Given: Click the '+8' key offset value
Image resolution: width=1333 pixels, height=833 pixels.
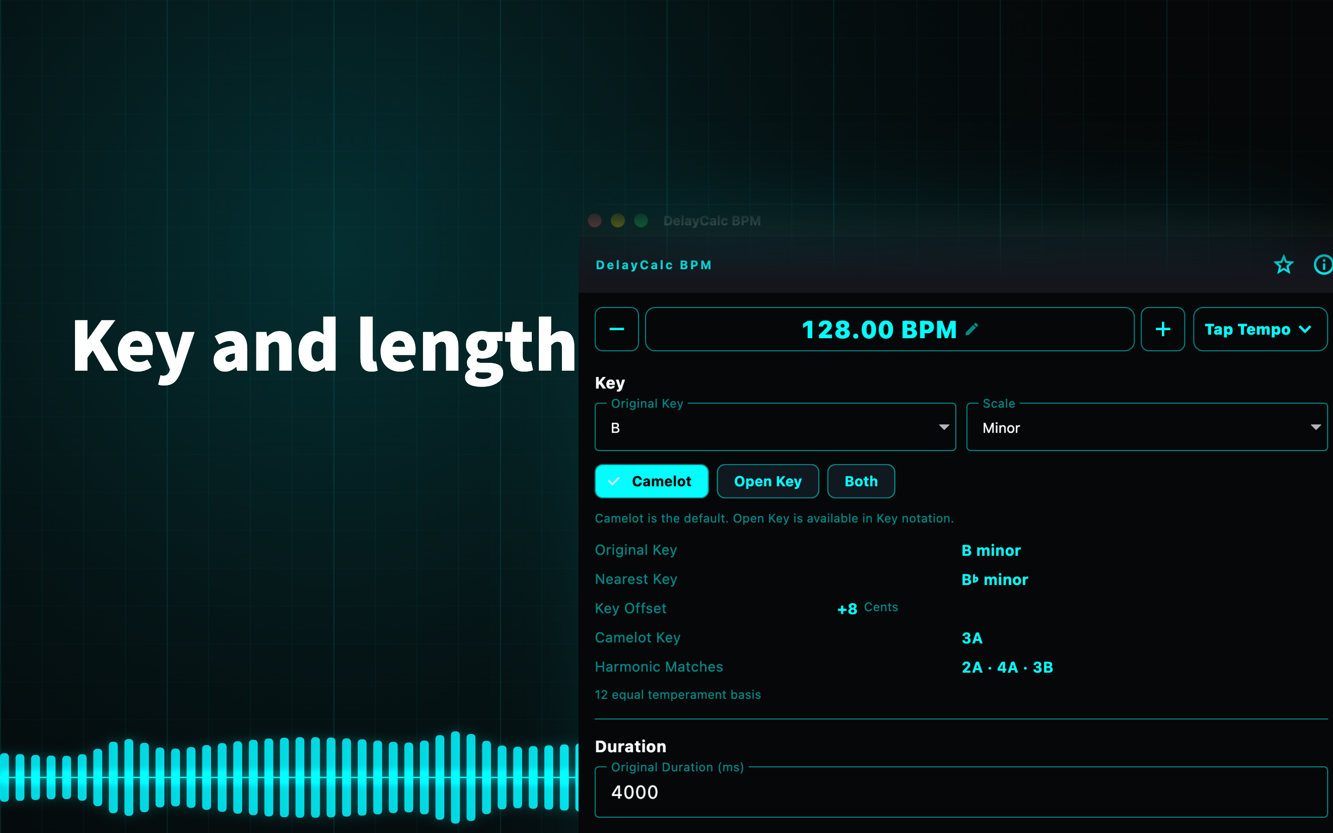Looking at the screenshot, I should [x=847, y=609].
